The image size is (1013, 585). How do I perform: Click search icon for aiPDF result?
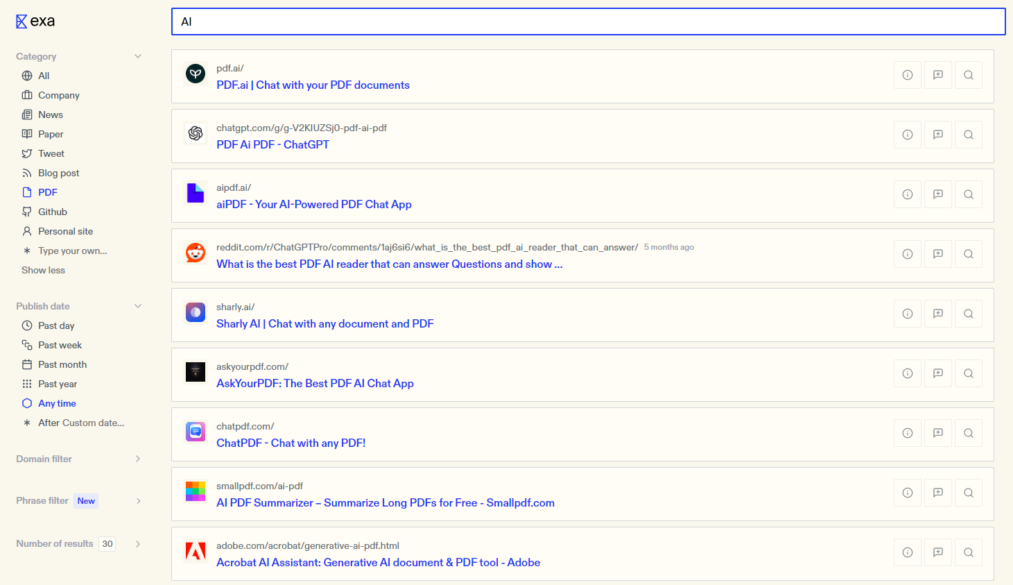969,194
